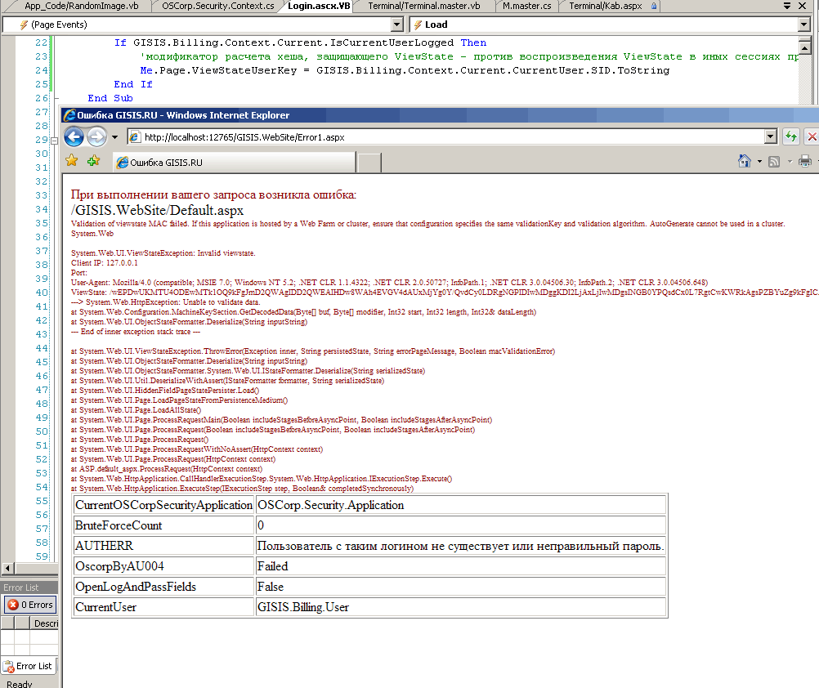Add page to Favorites

point(94,161)
